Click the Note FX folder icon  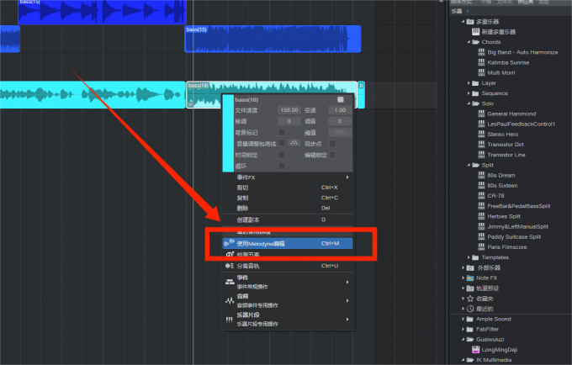point(470,278)
